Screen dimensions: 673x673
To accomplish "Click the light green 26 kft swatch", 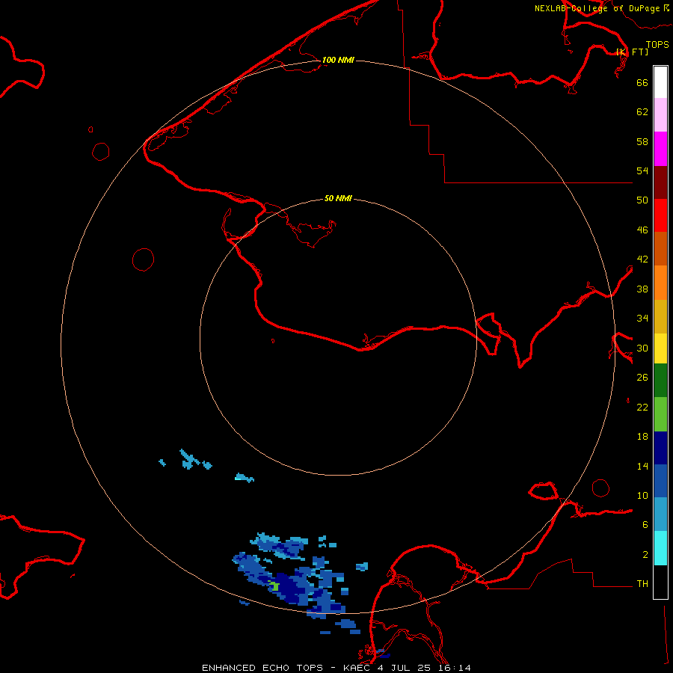I will 660,414.
